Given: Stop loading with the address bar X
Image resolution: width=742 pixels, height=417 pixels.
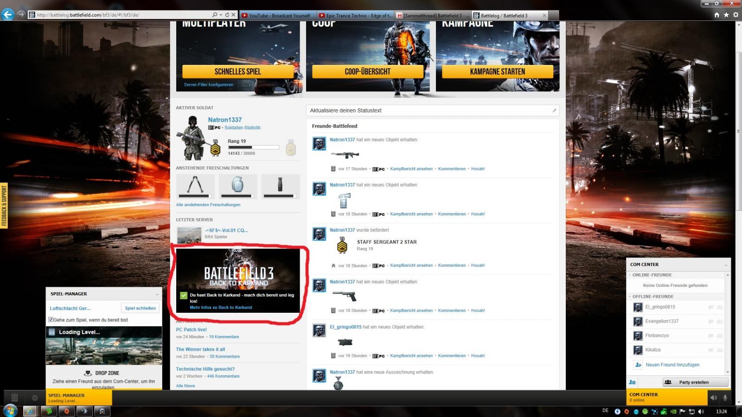Looking at the screenshot, I should click(x=234, y=15).
